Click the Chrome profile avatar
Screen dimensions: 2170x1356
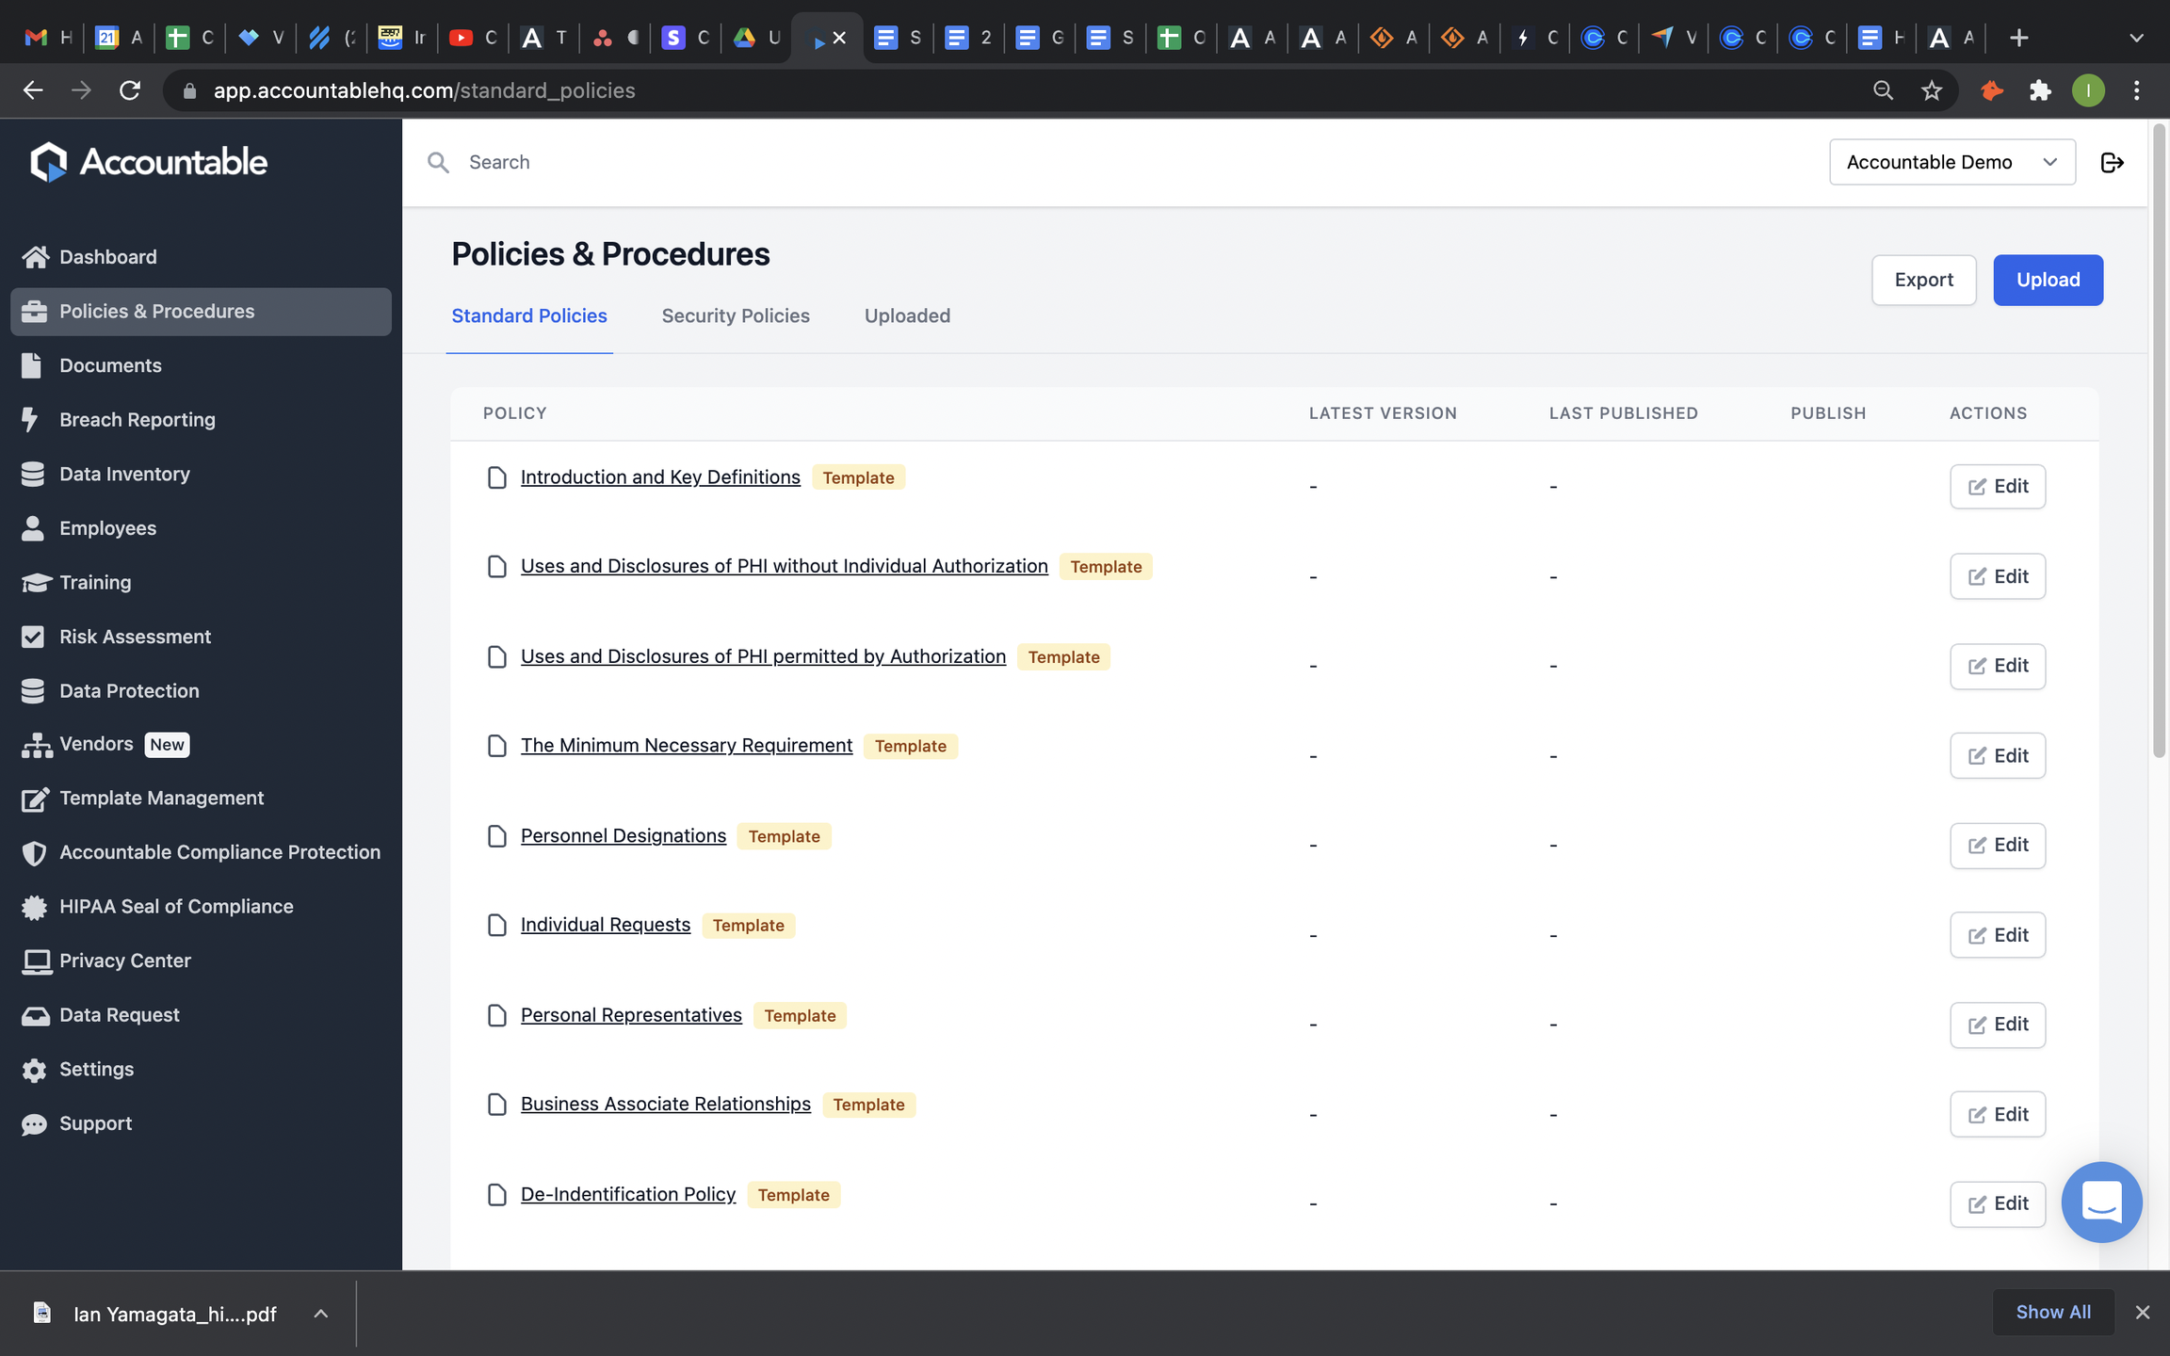pyautogui.click(x=2088, y=90)
